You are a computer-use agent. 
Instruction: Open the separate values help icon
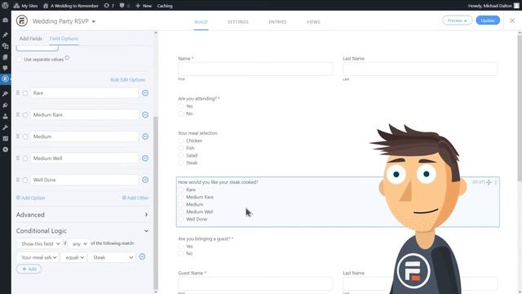(67, 58)
